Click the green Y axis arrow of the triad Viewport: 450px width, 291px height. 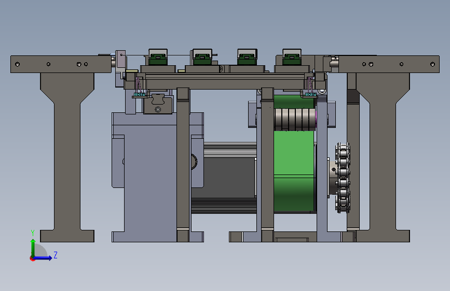(x=33, y=248)
